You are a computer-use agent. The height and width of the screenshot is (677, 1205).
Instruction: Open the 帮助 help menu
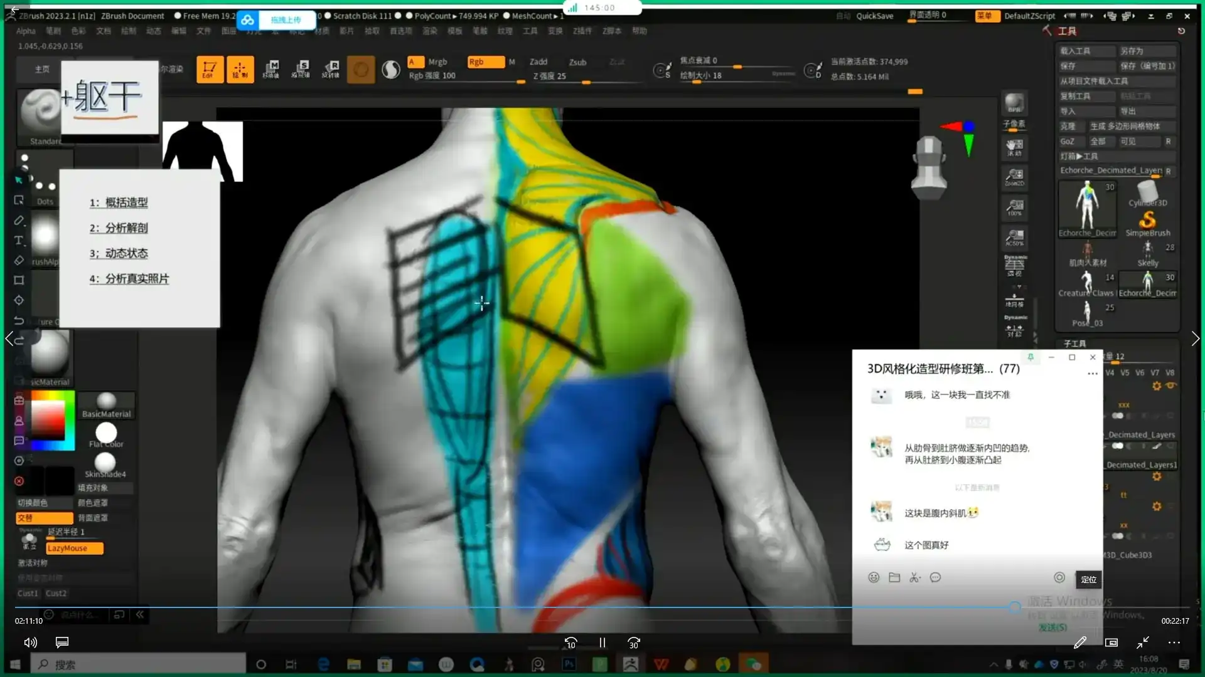coord(639,31)
